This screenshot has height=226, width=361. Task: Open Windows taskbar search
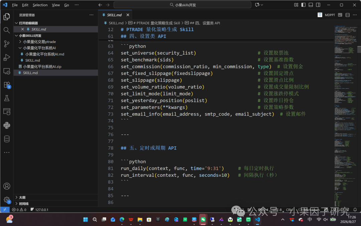coord(95,219)
